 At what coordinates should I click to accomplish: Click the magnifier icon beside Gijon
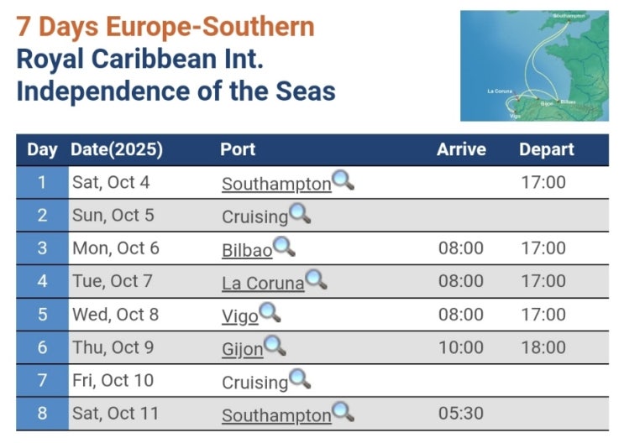coord(275,346)
